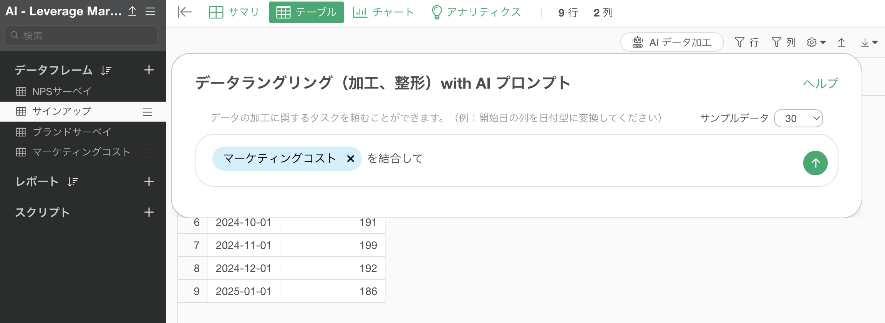Switch to the チャート tab
This screenshot has width=885, height=323.
(x=383, y=12)
